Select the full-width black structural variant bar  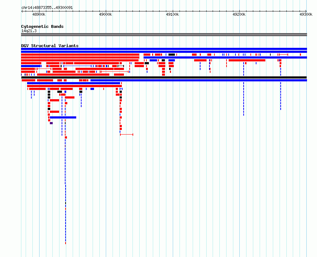tap(164, 77)
